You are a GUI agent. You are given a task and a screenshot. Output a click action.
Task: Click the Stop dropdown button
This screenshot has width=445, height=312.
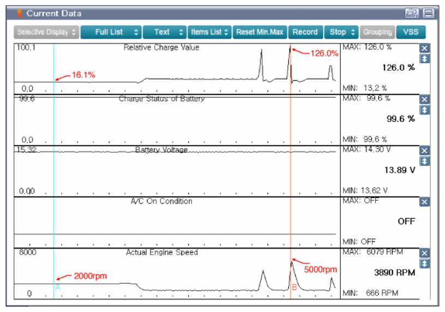[x=342, y=32]
